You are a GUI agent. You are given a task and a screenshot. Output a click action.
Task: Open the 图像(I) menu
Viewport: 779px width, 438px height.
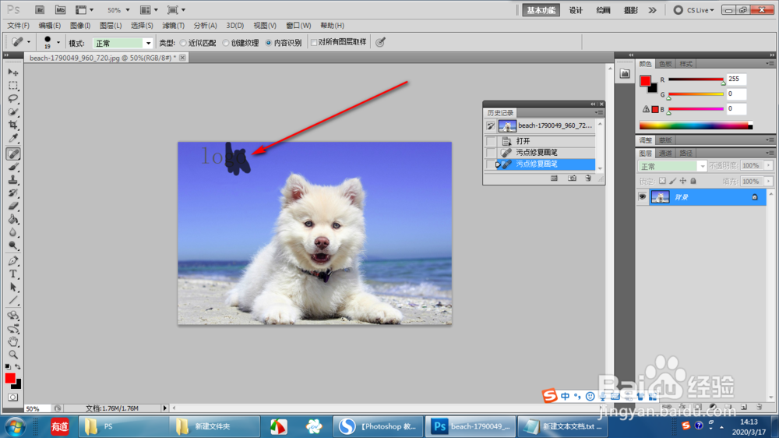click(80, 26)
